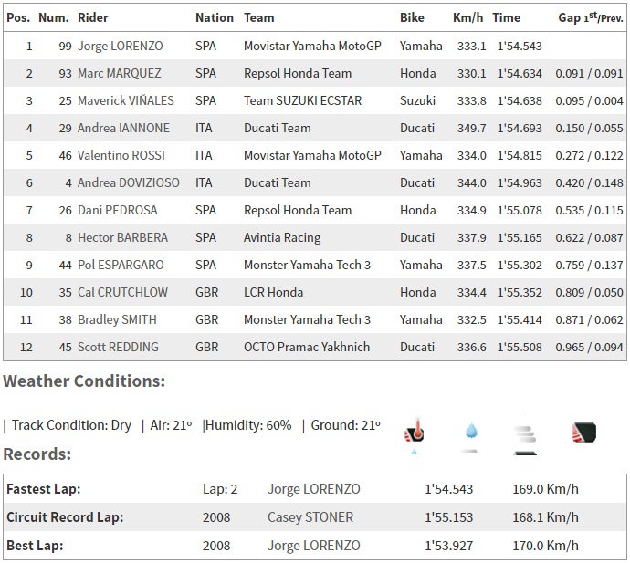Click the Rider column header
The image size is (630, 563).
93,17
